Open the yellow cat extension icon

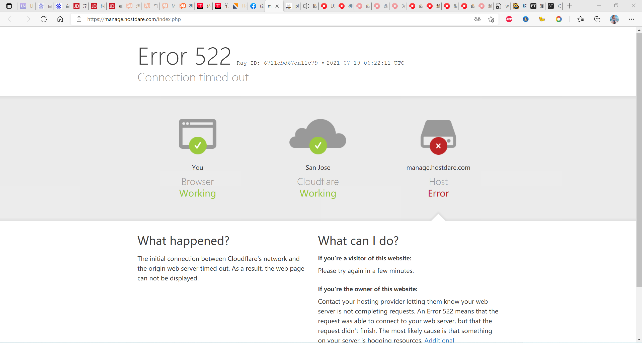[542, 19]
